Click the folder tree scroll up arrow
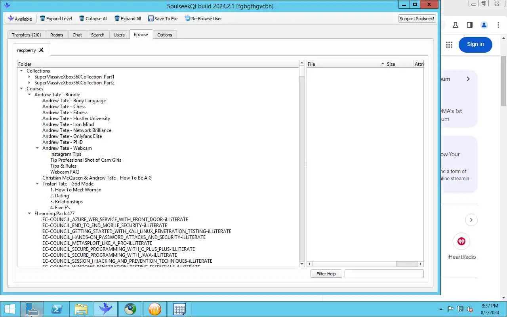The image size is (507, 317). (302, 63)
